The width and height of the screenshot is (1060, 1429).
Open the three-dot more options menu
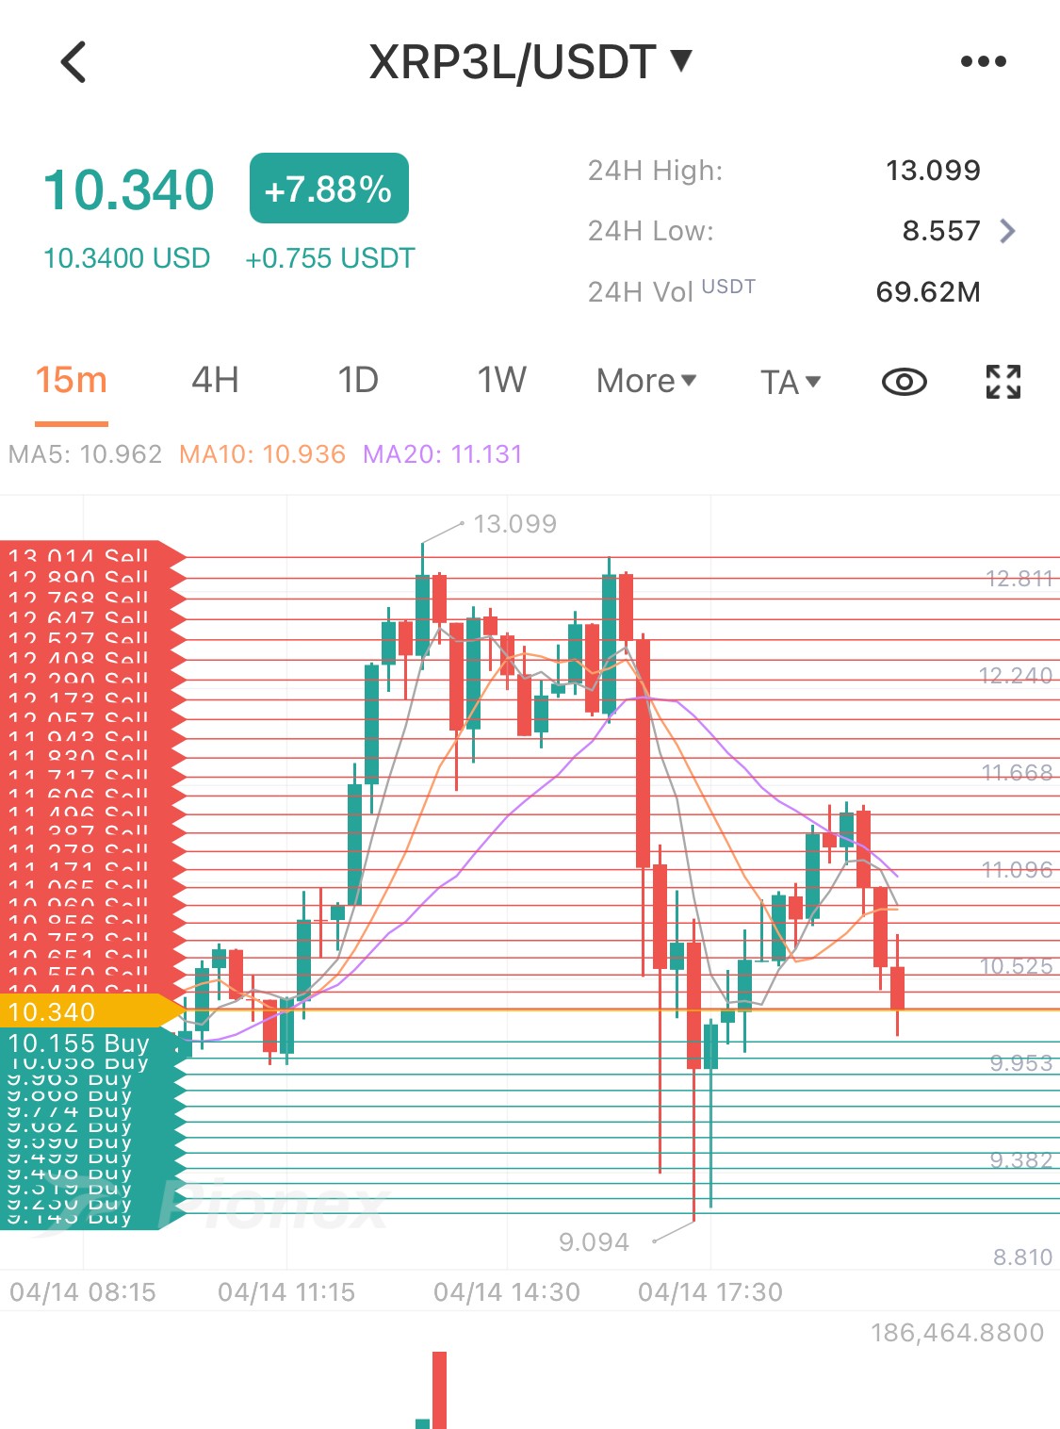click(x=983, y=62)
